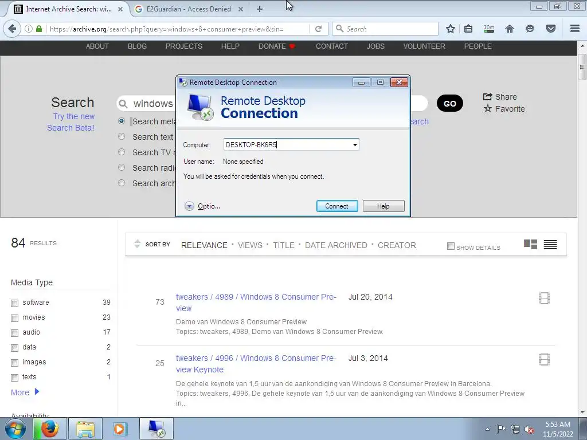Select the Search TV radio button
The image size is (587, 440).
coord(122,152)
